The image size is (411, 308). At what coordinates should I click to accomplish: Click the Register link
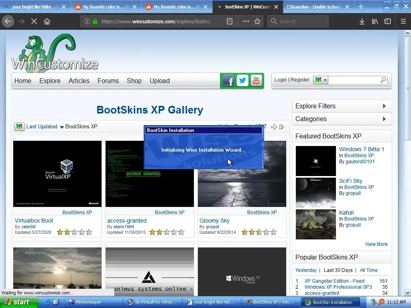click(300, 80)
